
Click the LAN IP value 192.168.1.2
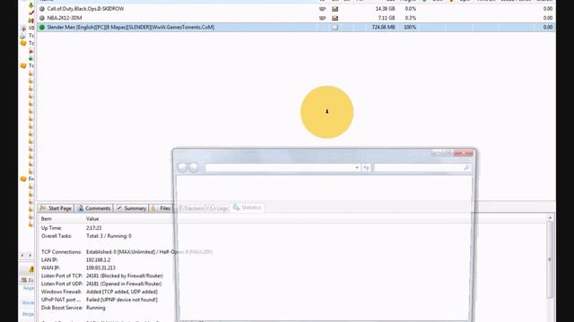click(98, 260)
